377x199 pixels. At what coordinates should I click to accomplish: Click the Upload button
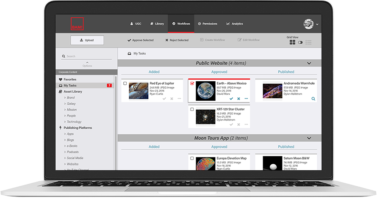[87, 40]
